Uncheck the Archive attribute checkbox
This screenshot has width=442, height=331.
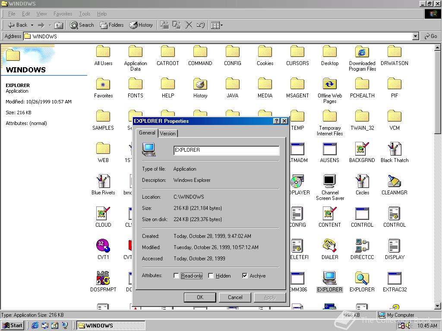[245, 276]
